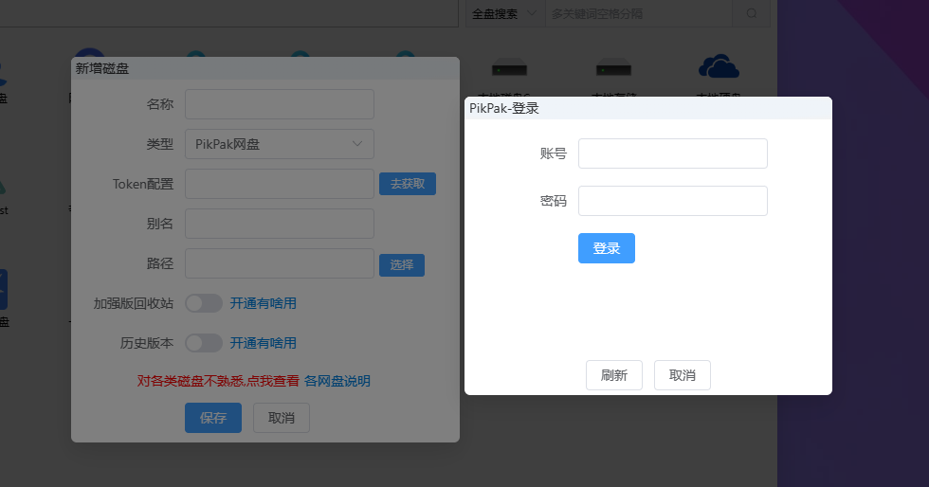The width and height of the screenshot is (929, 487).
Task: Click the 名称 name field in 新增磁盘
Action: pyautogui.click(x=279, y=104)
